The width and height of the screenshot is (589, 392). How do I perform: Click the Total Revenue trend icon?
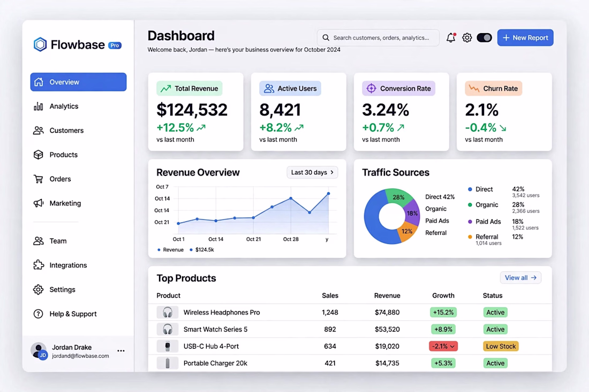[165, 89]
